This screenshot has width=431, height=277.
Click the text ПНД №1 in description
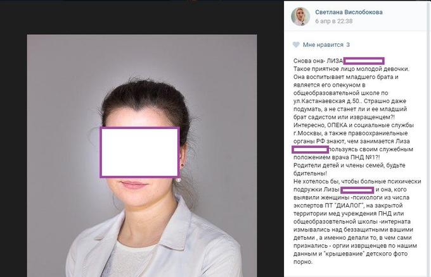pos(364,157)
